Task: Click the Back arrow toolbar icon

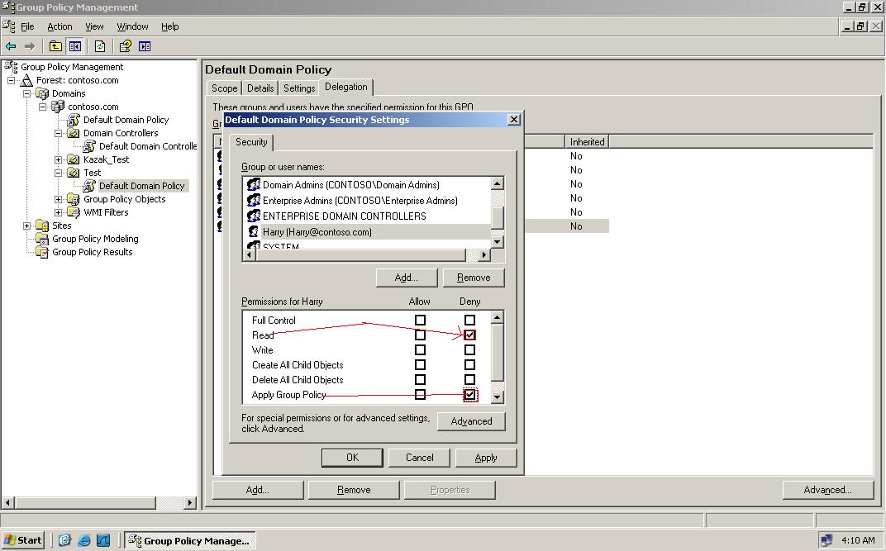Action: coord(11,46)
